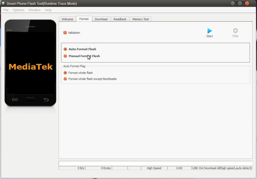
Task: Select the Format tab
Action: click(x=84, y=19)
